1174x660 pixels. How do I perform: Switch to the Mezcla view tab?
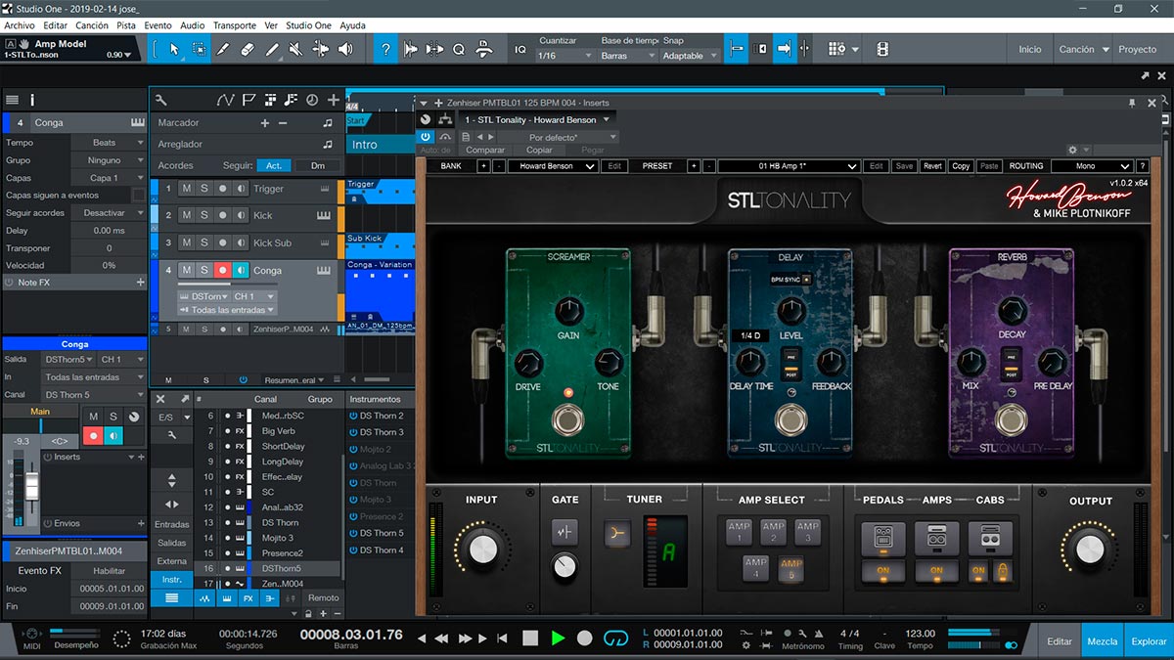[x=1103, y=641]
